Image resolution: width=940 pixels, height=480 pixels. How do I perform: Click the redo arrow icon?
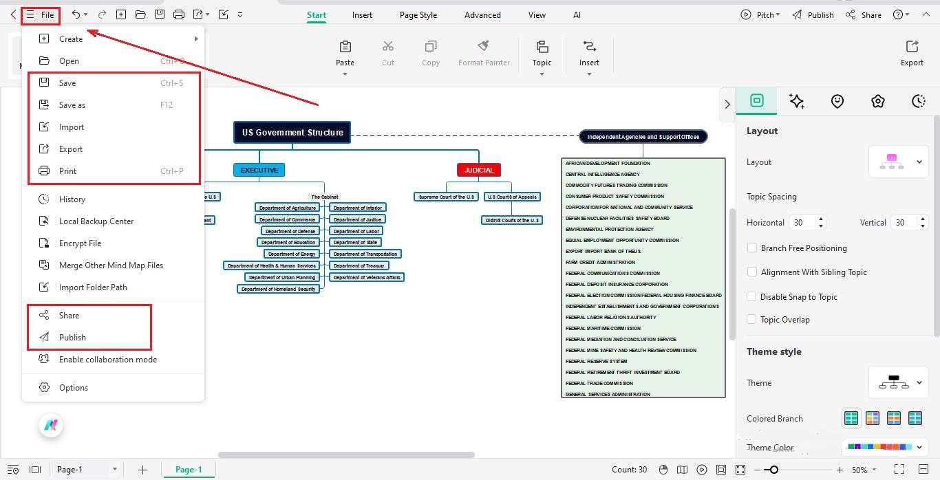tap(102, 14)
